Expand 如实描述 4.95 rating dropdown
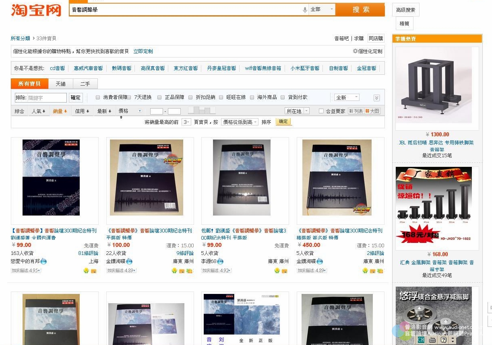The width and height of the screenshot is (492, 345). [x=26, y=271]
